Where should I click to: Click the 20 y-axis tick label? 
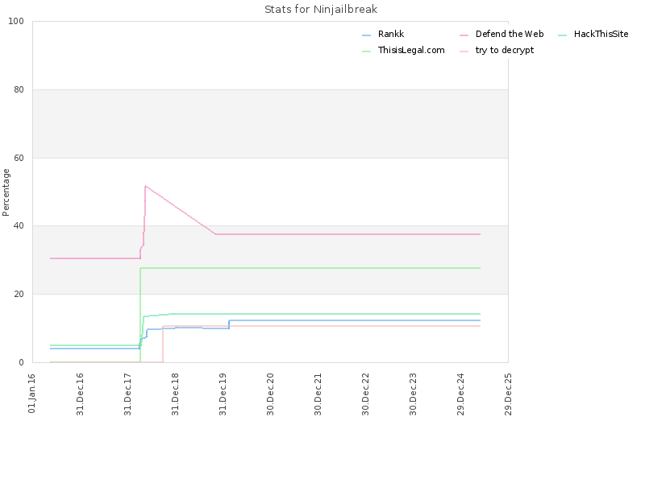[19, 294]
